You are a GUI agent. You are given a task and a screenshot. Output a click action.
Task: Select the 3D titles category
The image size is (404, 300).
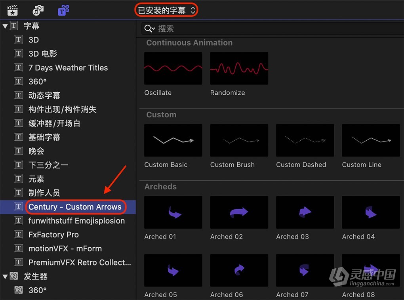coord(34,40)
